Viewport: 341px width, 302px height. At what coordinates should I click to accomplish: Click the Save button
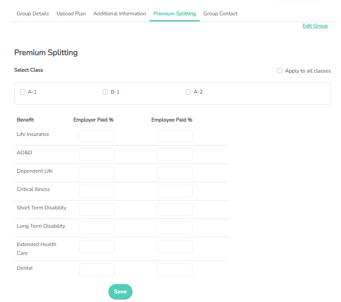click(120, 292)
